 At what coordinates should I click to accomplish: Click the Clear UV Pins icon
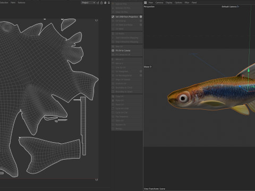pyautogui.click(x=113, y=12)
